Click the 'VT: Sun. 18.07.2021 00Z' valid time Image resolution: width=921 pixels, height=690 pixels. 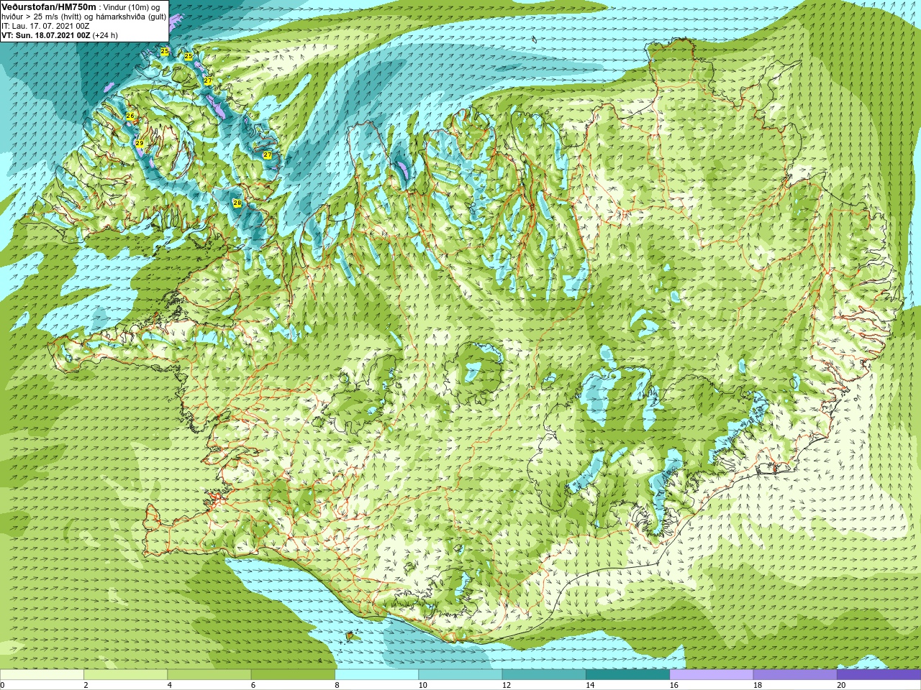click(45, 34)
